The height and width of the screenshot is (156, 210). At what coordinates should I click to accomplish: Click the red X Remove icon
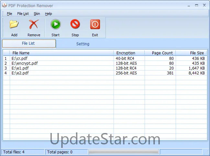(34, 24)
